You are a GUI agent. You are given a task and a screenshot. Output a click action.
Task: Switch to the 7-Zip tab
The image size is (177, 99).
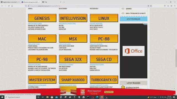[x=52, y=2]
